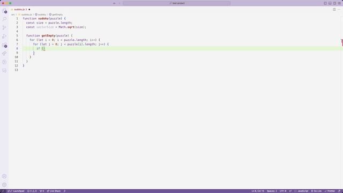Screen dimensions: 343x193
Task: Click the Go Back arrow in title bar
Action: (114, 3)
